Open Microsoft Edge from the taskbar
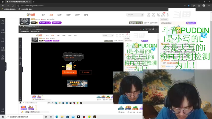 pyautogui.click(x=57, y=117)
